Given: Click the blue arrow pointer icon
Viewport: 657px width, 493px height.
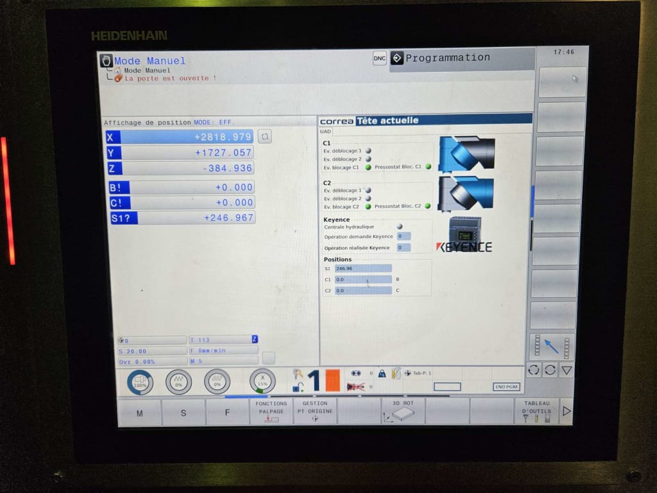Looking at the screenshot, I should tap(551, 347).
